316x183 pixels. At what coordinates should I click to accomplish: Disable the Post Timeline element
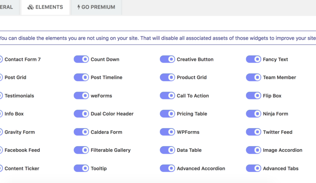(x=81, y=77)
